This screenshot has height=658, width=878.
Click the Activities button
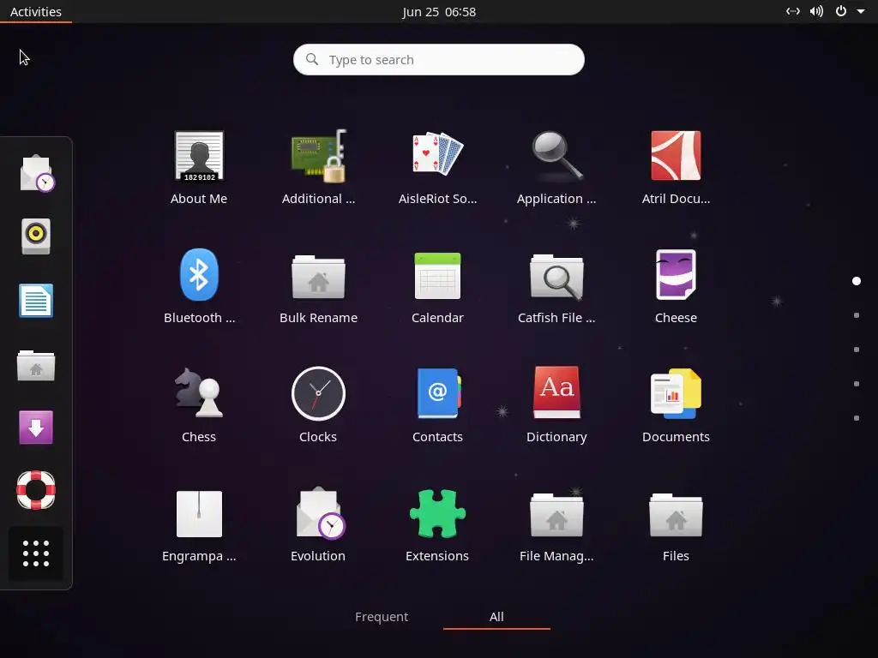tap(36, 12)
